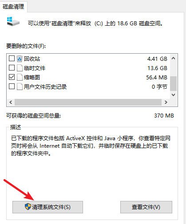
Task: Click the file icon next to 临时文件
Action: 20,68
